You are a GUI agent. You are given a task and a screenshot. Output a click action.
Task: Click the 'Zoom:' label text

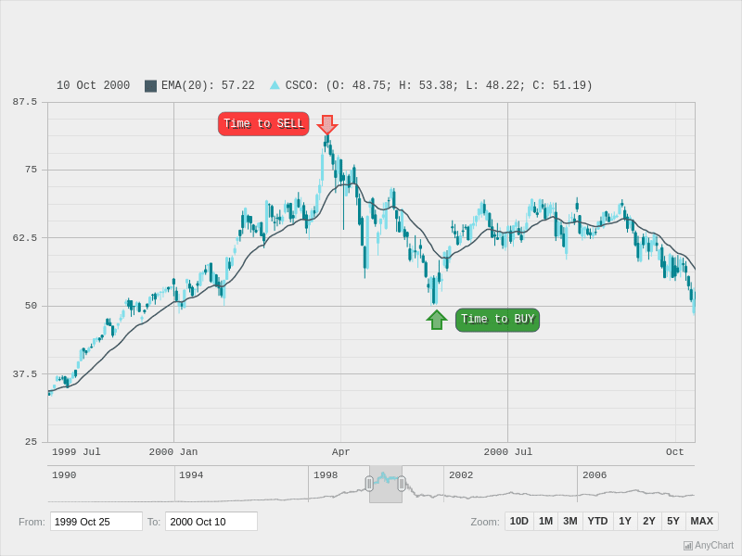click(485, 522)
